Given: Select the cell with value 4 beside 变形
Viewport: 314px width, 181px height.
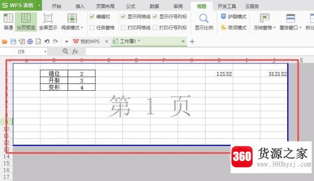Looking at the screenshot, I should tap(81, 88).
